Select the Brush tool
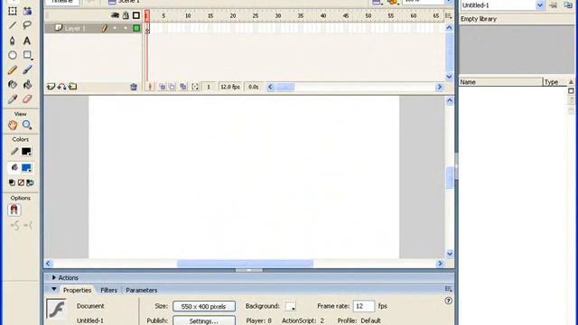 click(27, 70)
